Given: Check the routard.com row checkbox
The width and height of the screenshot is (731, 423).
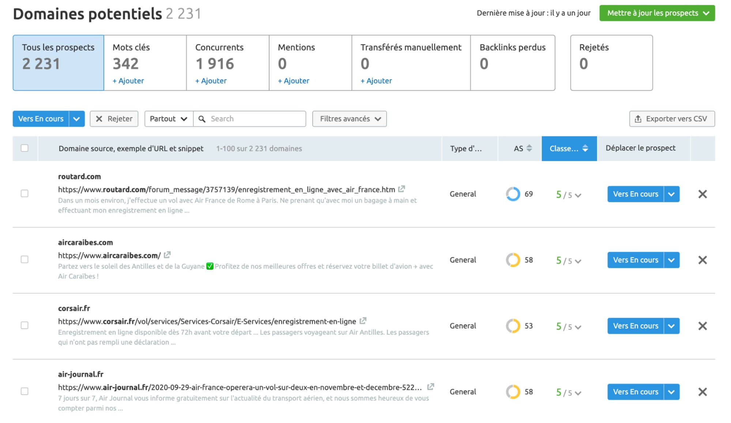Looking at the screenshot, I should pos(25,193).
